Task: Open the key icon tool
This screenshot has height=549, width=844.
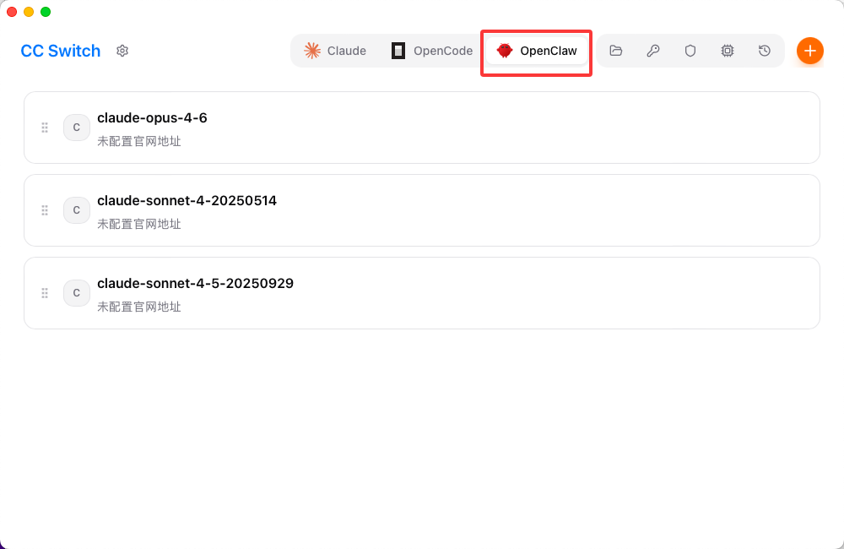Action: (x=653, y=51)
